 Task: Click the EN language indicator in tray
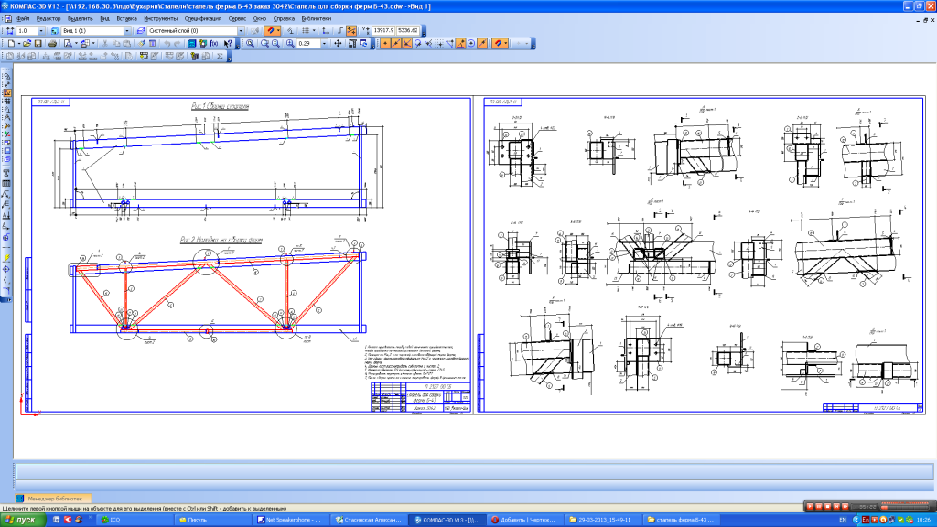(843, 520)
